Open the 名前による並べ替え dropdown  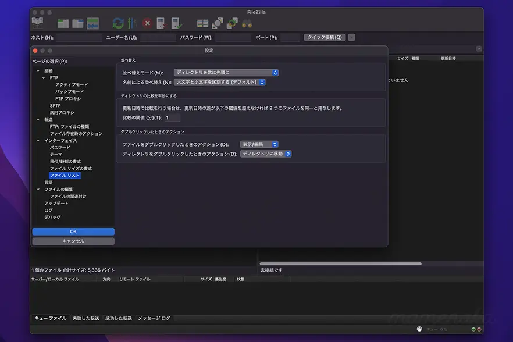[x=220, y=82]
